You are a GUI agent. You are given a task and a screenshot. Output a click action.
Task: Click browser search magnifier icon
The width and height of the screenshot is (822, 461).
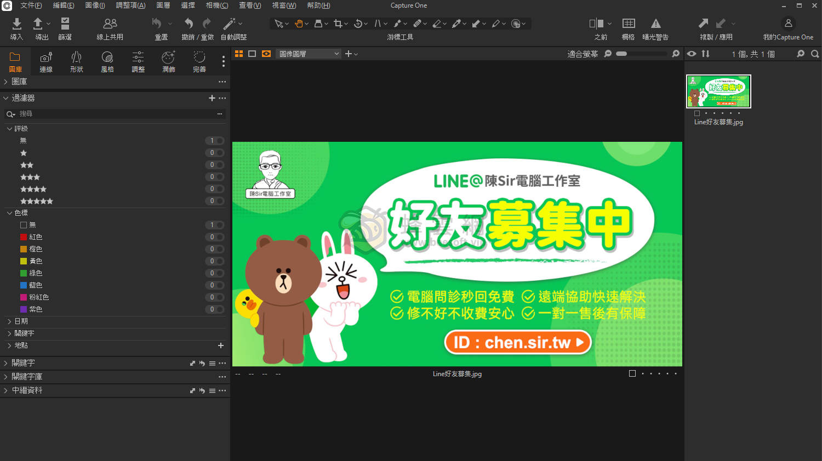(815, 54)
